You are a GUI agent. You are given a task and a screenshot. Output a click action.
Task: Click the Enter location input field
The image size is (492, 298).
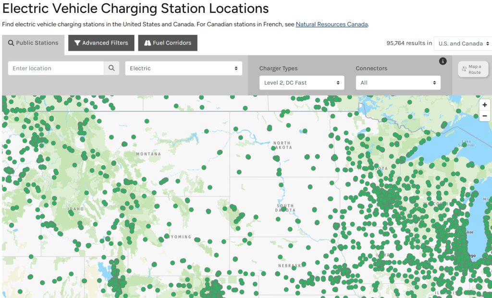[56, 68]
